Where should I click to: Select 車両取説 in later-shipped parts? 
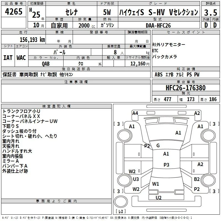coord(29,74)
